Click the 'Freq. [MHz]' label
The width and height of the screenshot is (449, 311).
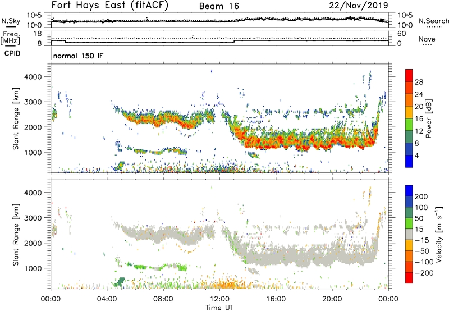point(10,38)
